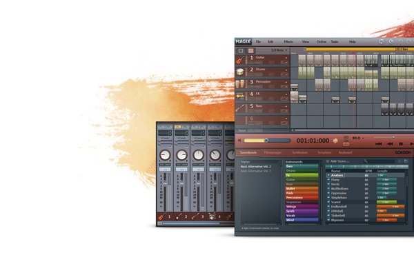414x253 pixels.
Task: Toggle Mute on mixer channel 2
Action: tap(184, 165)
